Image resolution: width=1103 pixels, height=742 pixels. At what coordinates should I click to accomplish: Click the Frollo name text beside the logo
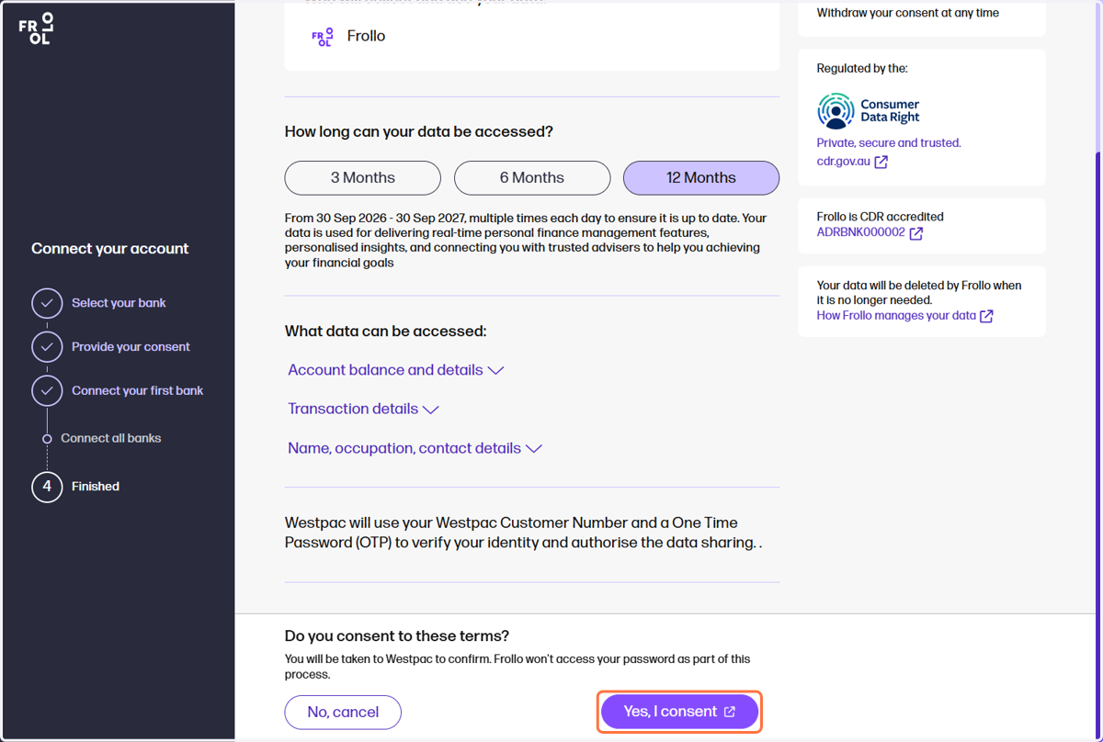click(366, 37)
